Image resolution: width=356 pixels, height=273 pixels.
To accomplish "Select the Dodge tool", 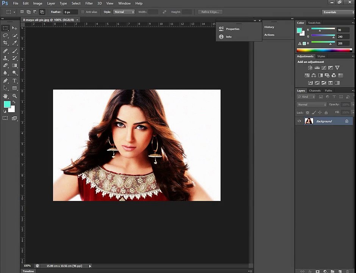I will click(x=14, y=73).
